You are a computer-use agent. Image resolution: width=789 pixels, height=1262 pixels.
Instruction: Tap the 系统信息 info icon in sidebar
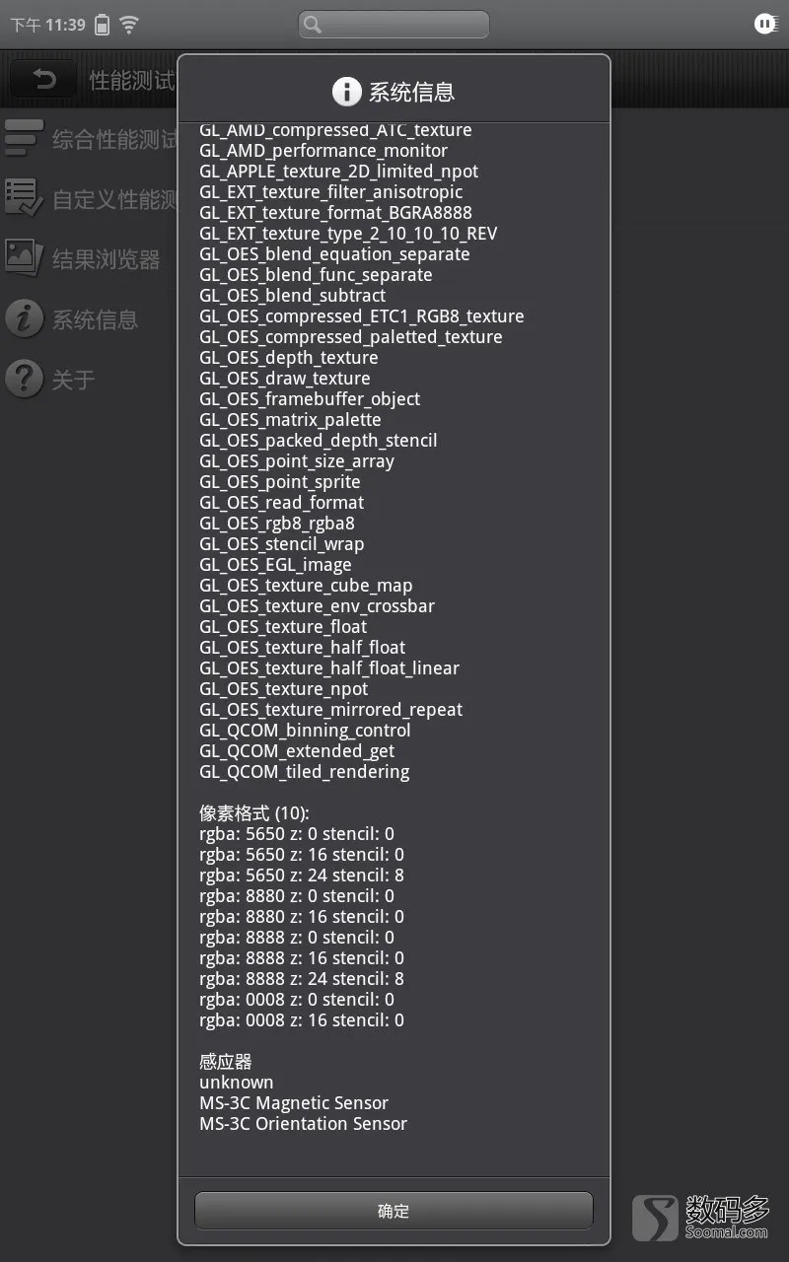point(24,318)
